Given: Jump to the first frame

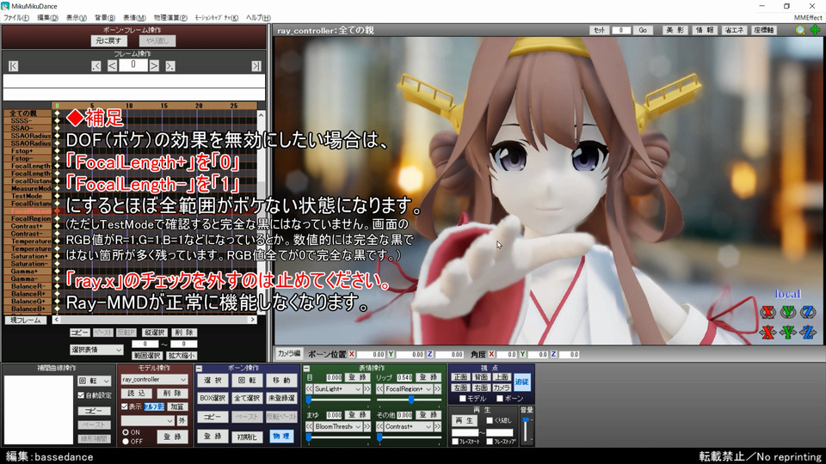Looking at the screenshot, I should pyautogui.click(x=13, y=66).
